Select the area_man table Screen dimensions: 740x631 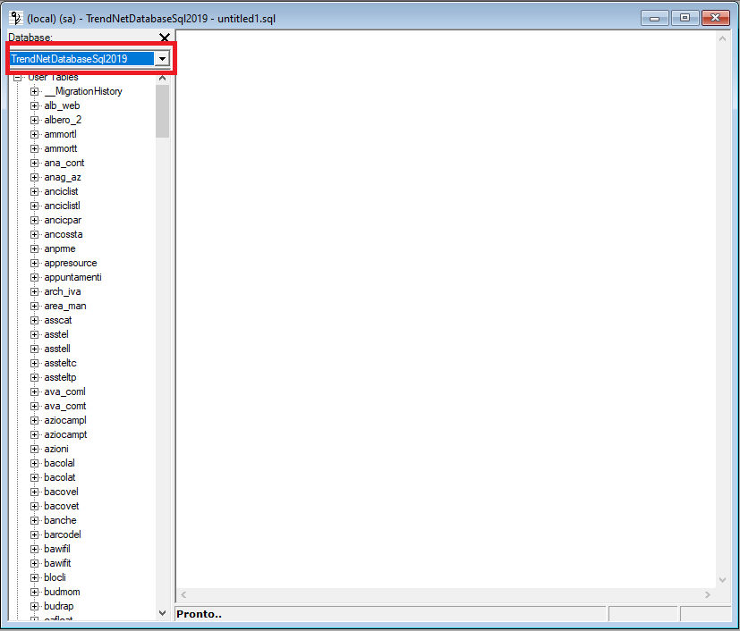tap(65, 306)
